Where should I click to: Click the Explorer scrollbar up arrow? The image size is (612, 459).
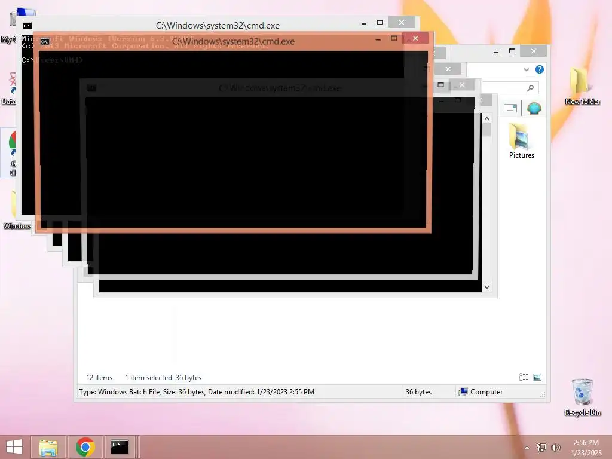(486, 118)
